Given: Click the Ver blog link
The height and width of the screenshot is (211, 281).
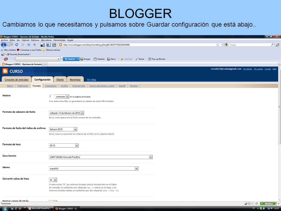Looking at the screenshot, I should [91, 80].
